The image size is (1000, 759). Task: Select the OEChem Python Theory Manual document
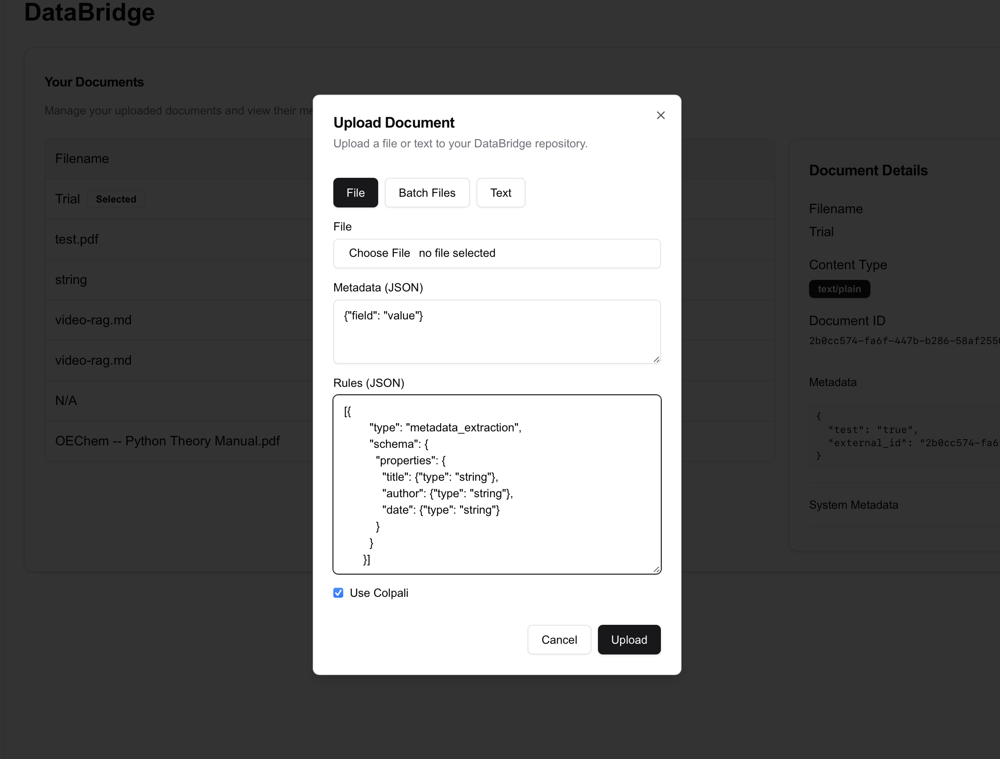click(168, 441)
